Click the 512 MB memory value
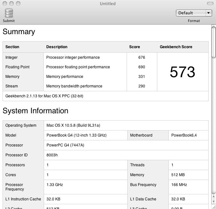Screen dimensions: 216x209 [x=178, y=175]
